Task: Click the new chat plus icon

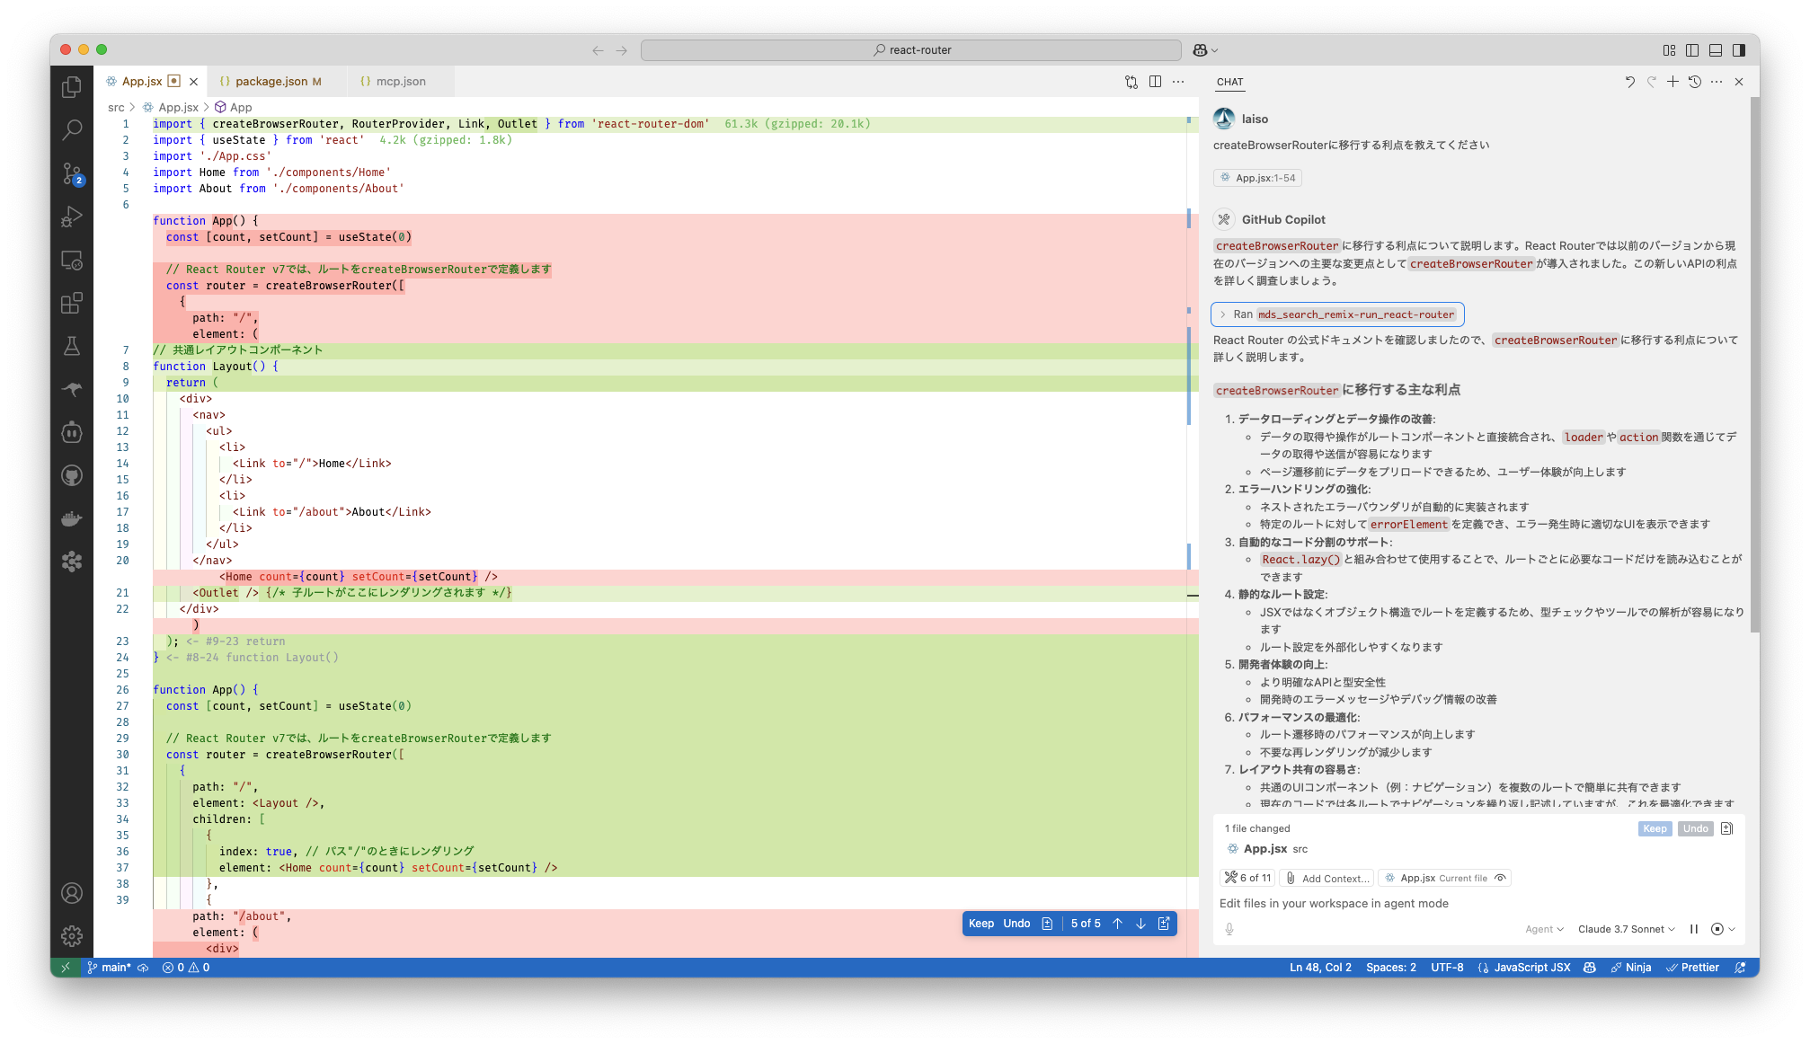Action: [x=1672, y=82]
